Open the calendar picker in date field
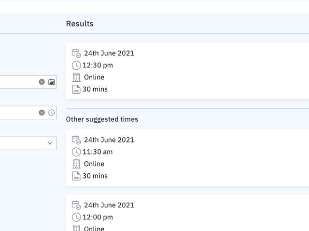Viewport: 309px width, 231px height. 52,82
